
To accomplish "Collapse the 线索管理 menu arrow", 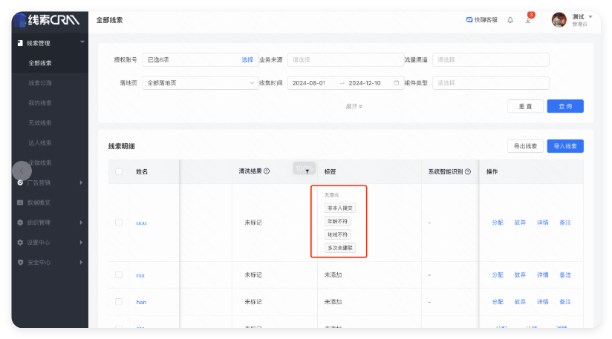I will pos(82,42).
